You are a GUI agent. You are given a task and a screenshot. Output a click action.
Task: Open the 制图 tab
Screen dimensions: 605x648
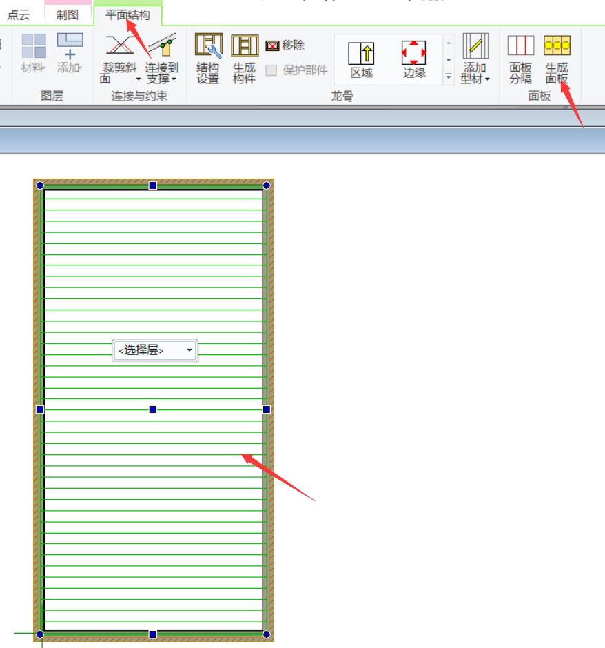point(68,15)
